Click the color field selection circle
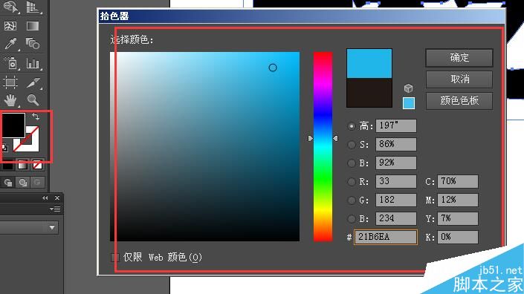Screen dimensions: 524x294 (273, 68)
